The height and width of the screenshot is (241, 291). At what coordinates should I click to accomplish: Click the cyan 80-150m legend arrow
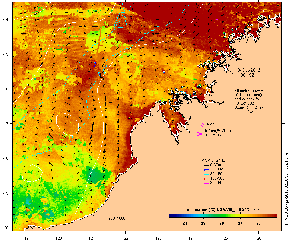(x=206, y=174)
